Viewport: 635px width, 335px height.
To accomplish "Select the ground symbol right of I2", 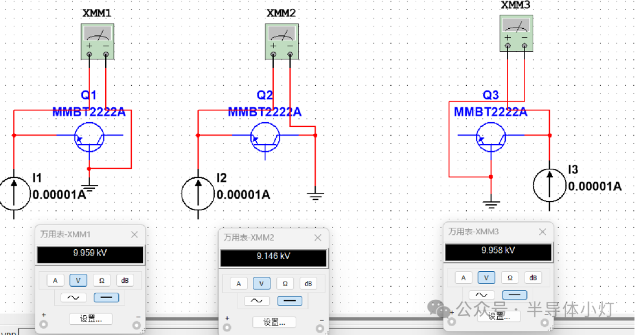I will tap(316, 197).
